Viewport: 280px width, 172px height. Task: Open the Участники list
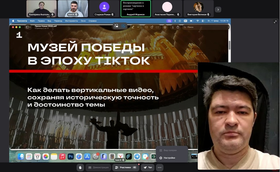(x=126, y=167)
